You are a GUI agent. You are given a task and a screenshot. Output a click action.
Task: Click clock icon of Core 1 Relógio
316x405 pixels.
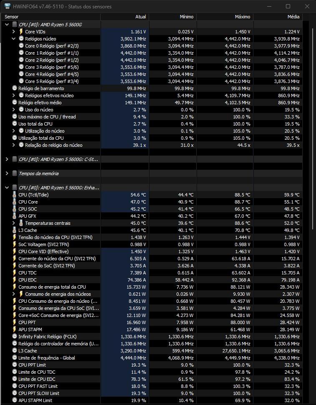(x=21, y=53)
